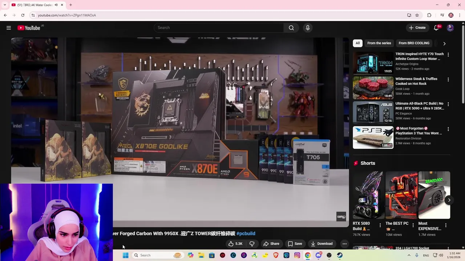Screen dimensions: 465x261
Task: Open options for RTX 5080 Build short
Action: tap(380, 225)
